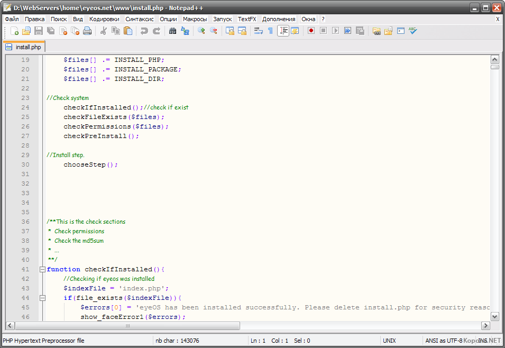
Task: Close document with menu bar X
Action: pyautogui.click(x=498, y=19)
